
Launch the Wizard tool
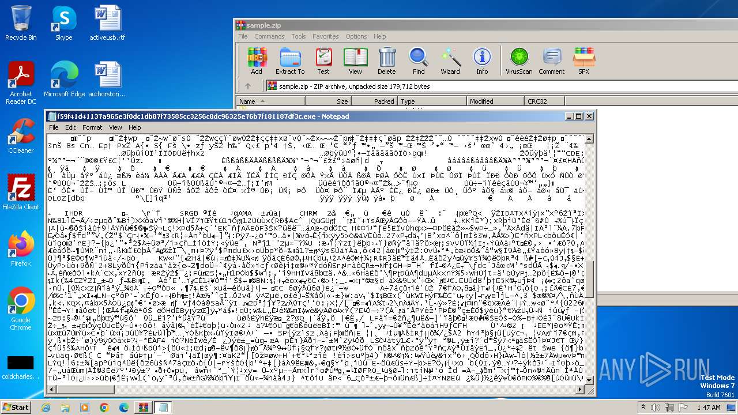(450, 61)
